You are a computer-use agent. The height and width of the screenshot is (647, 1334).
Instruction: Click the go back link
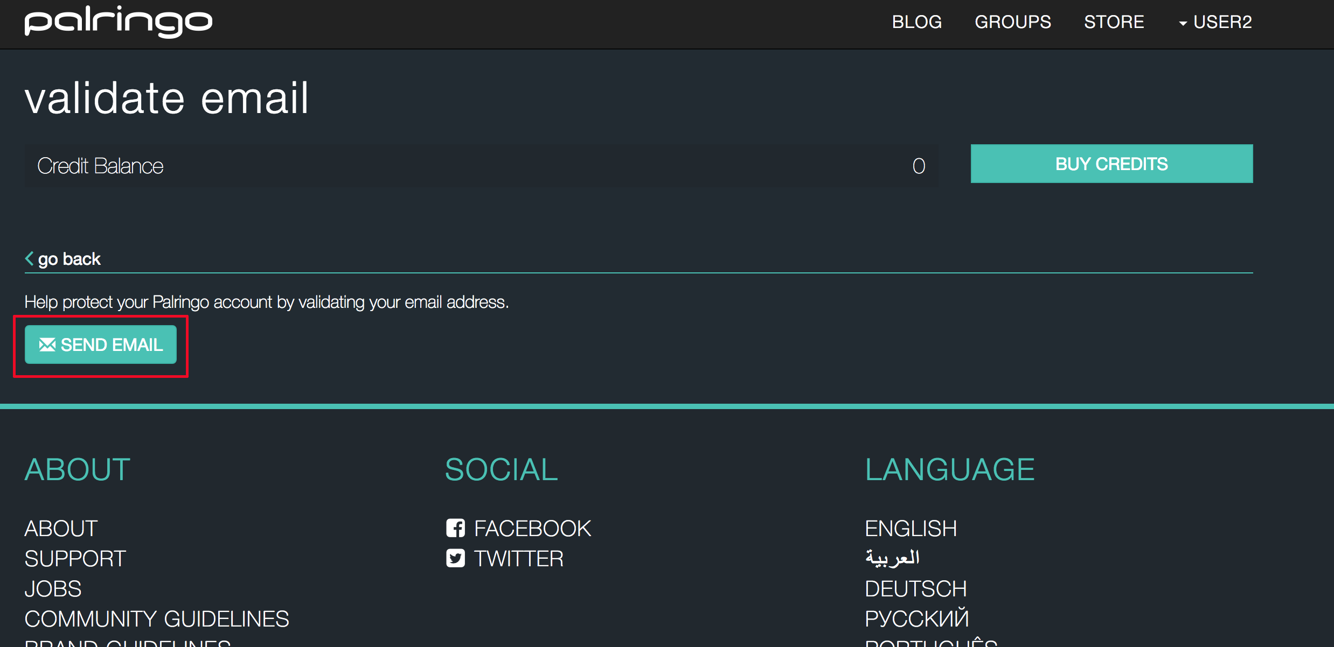[63, 259]
